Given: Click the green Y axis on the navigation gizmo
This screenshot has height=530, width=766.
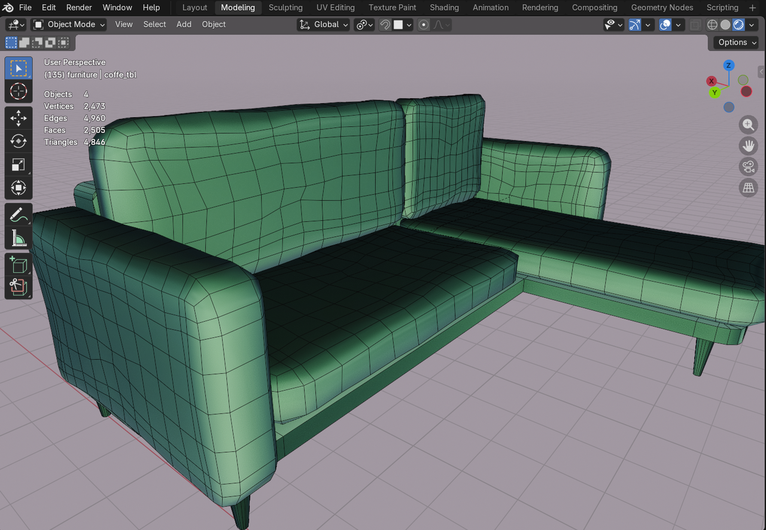Looking at the screenshot, I should (715, 92).
